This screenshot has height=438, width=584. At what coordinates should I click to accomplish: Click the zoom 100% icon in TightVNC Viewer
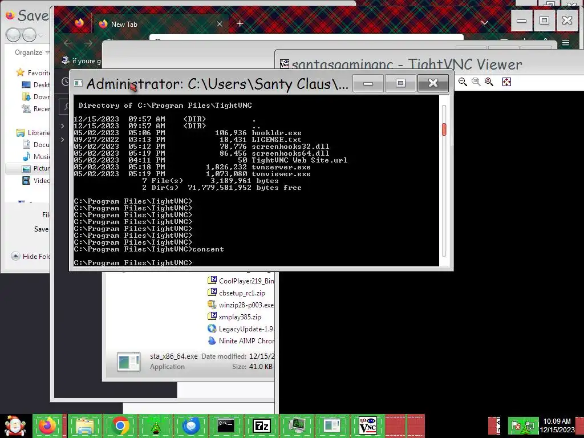pos(476,82)
